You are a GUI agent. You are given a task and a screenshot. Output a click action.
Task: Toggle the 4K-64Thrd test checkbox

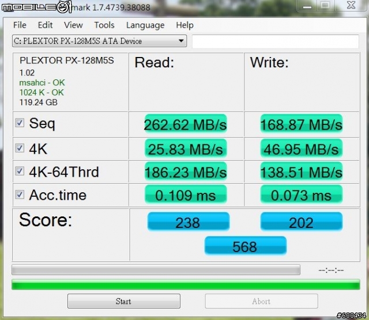click(x=20, y=171)
